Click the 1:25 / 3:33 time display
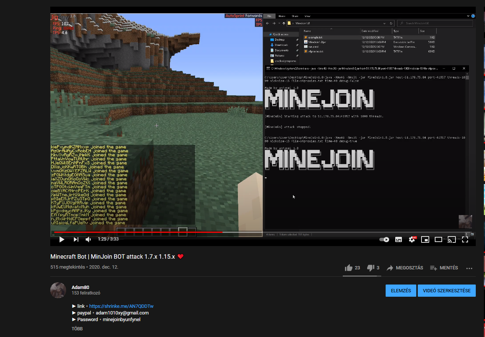Screen dimensions: 485x337 point(108,239)
